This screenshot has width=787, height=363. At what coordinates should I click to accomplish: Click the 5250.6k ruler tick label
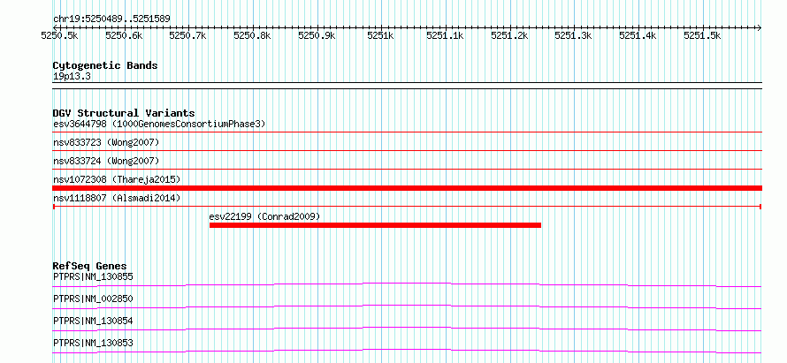(124, 35)
